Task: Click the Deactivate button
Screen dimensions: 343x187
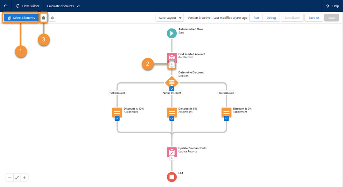Action: (x=292, y=18)
